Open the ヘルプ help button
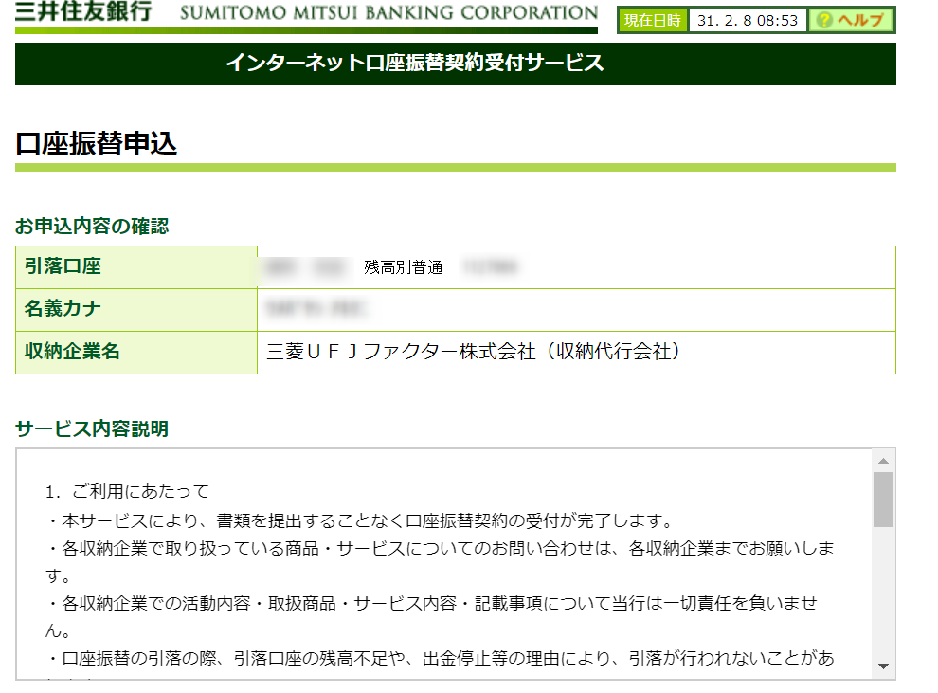 click(851, 20)
